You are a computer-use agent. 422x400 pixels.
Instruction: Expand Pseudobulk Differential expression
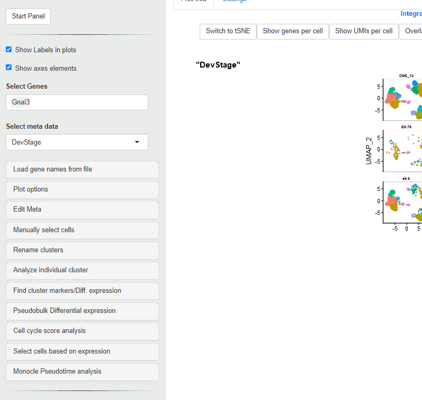82,311
